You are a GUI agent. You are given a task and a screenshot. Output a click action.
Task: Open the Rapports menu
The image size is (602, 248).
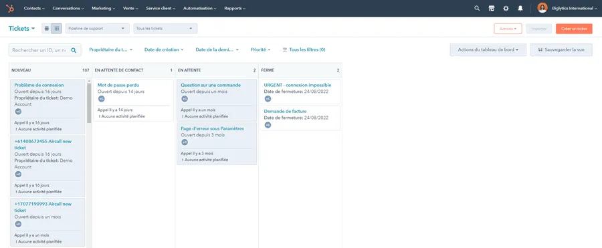pyautogui.click(x=235, y=8)
